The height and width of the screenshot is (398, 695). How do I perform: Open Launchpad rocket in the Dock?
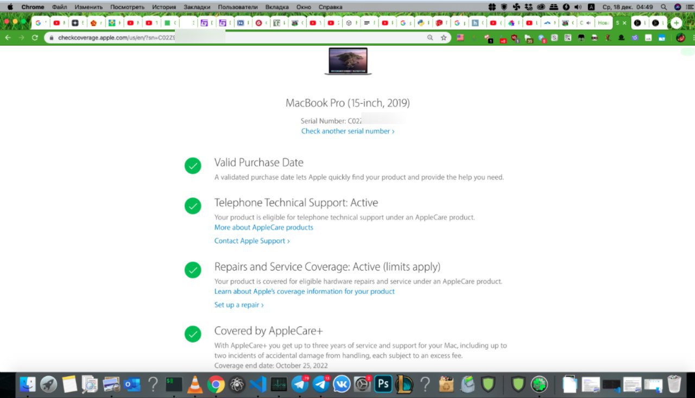pos(49,384)
